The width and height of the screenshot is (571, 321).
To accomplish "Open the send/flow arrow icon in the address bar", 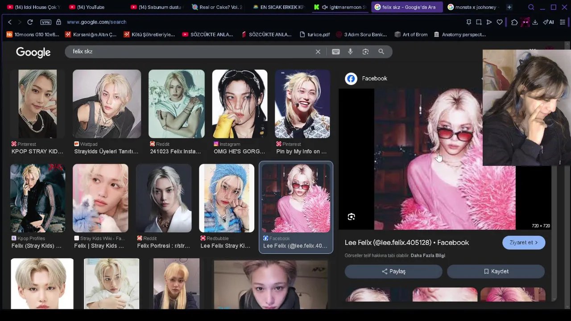I will click(x=489, y=22).
